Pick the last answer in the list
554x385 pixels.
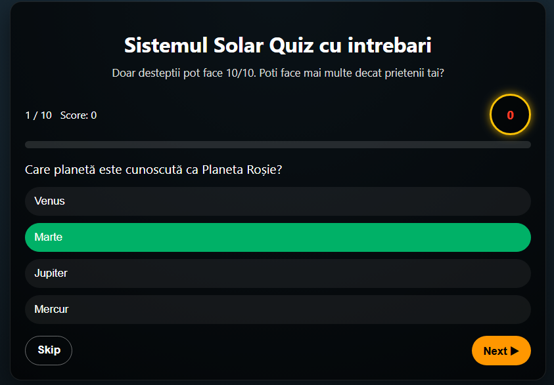coord(277,310)
